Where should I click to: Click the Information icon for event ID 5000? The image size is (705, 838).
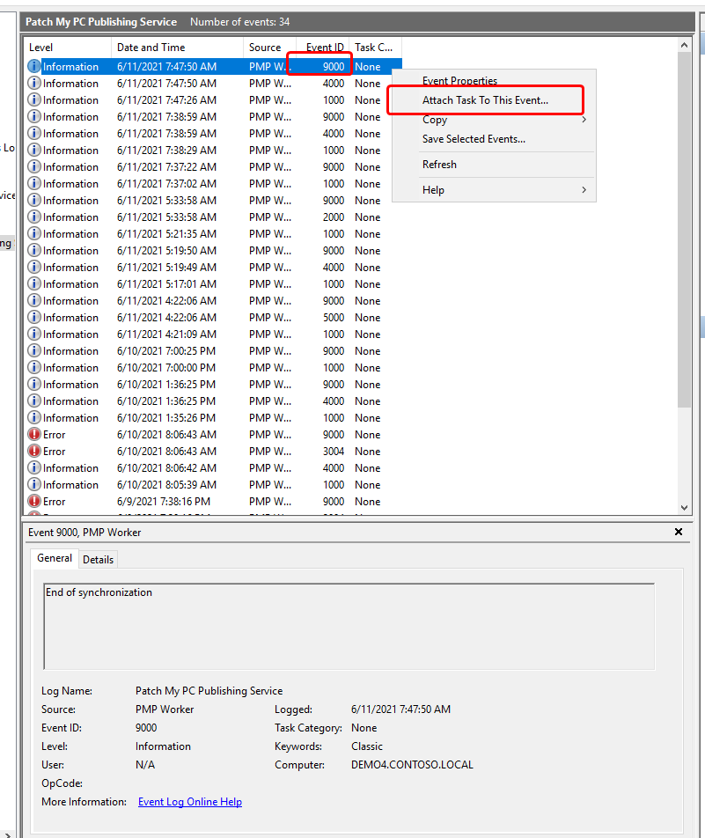34,318
